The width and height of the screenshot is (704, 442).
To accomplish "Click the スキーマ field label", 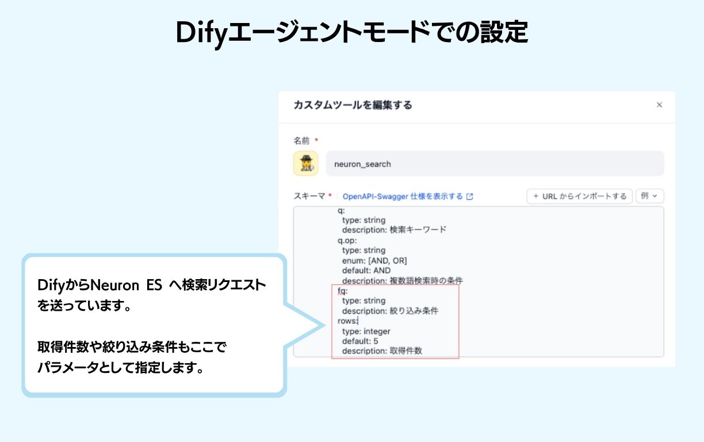I will click(309, 196).
